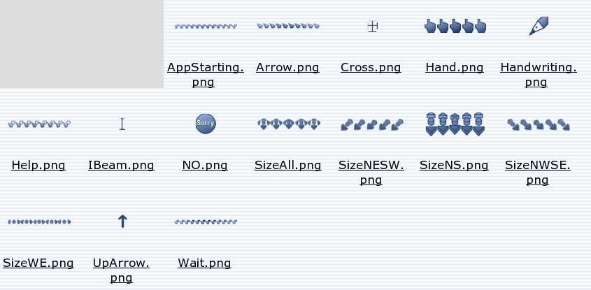The height and width of the screenshot is (290, 591).
Task: Follow the Help.png link
Action: (x=38, y=166)
